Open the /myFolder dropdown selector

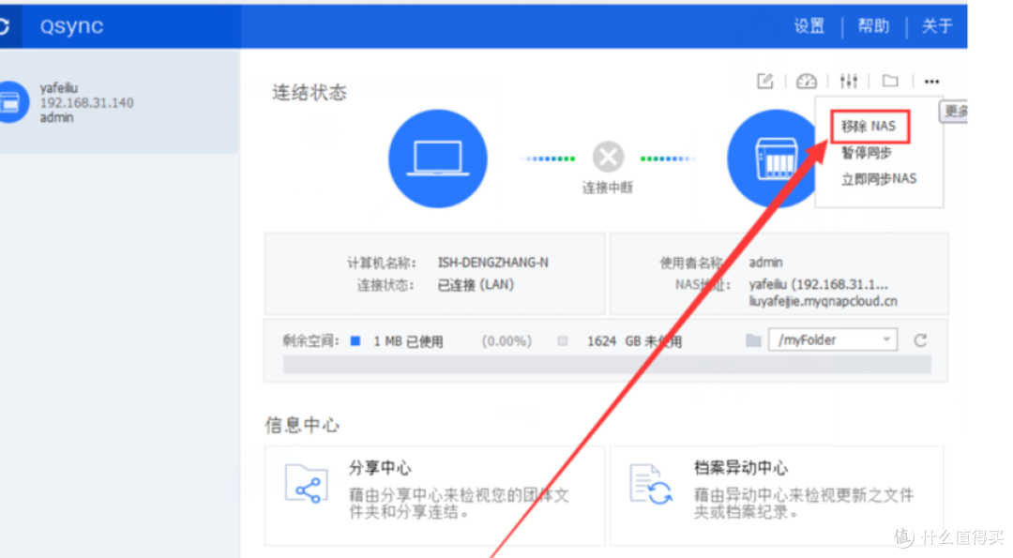833,339
